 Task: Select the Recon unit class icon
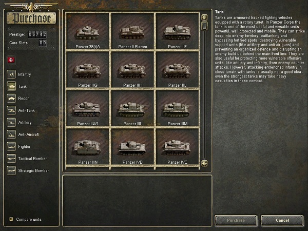(11, 98)
